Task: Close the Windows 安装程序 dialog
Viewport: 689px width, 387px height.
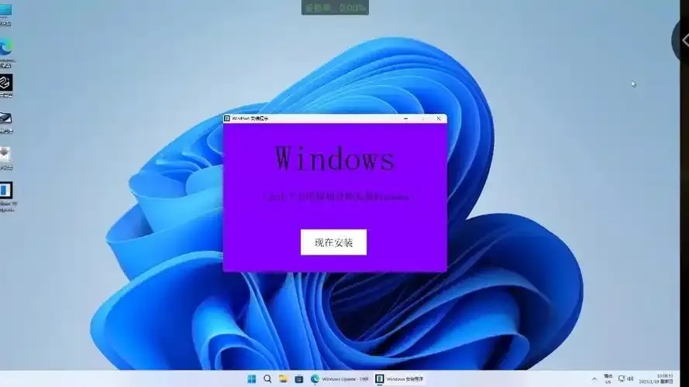Action: 438,118
